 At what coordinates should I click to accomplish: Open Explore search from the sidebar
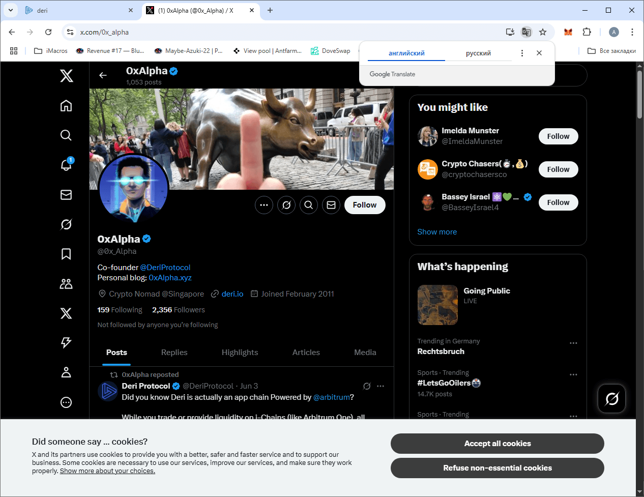[66, 135]
